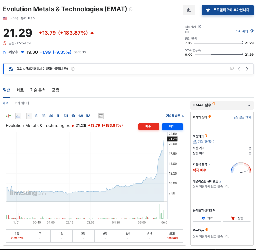Image resolution: width=256 pixels, height=250 pixels.
Task: Collapse the EMAT 점수 panel chevron
Action: point(249,105)
